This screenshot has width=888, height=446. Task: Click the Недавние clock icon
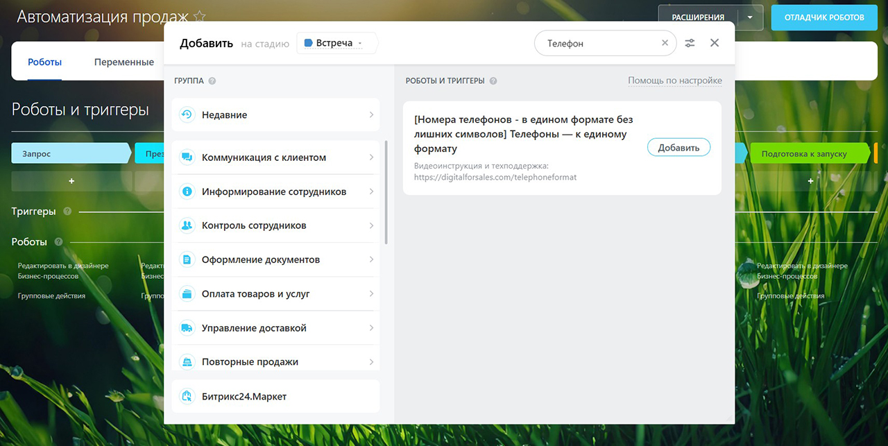pyautogui.click(x=186, y=115)
